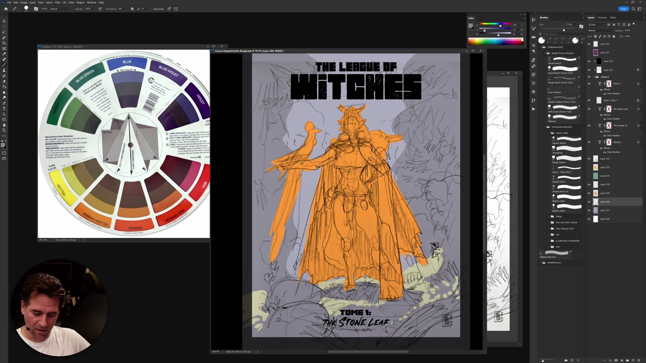Select the Eyedropper tool
This screenshot has width=646, height=363.
(4, 54)
